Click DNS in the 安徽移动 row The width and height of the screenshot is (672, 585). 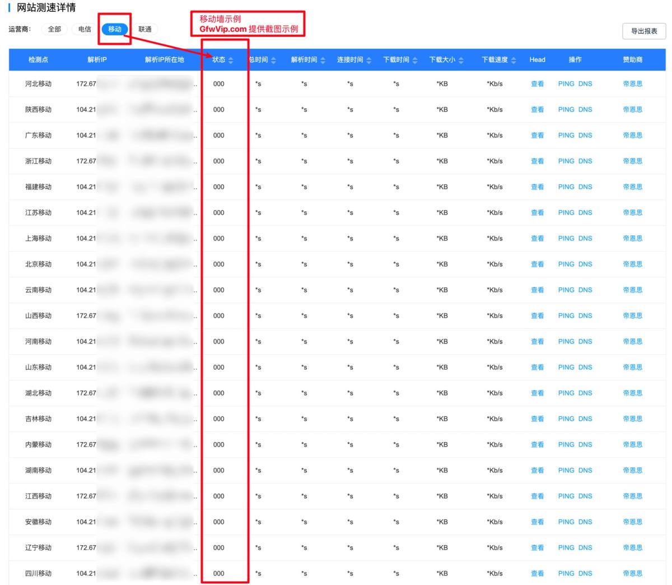[585, 522]
